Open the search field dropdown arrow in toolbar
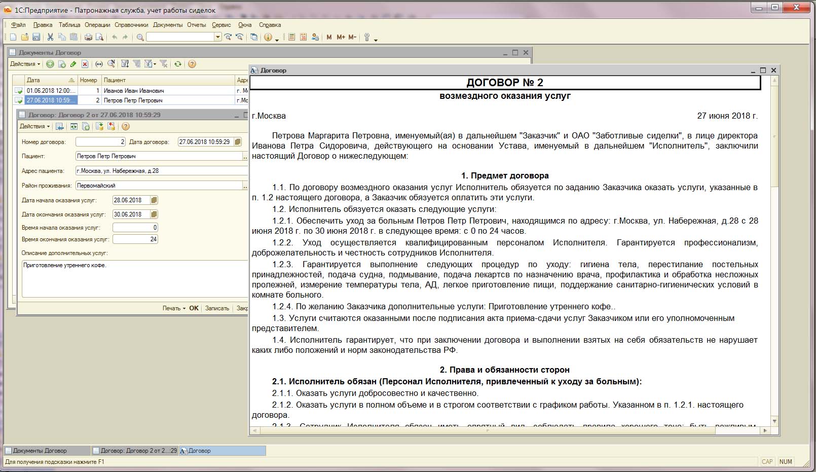Viewport: 816px width, 472px height. coord(218,37)
